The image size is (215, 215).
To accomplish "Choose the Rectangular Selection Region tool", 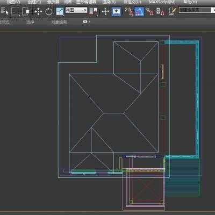I will point(16,11).
